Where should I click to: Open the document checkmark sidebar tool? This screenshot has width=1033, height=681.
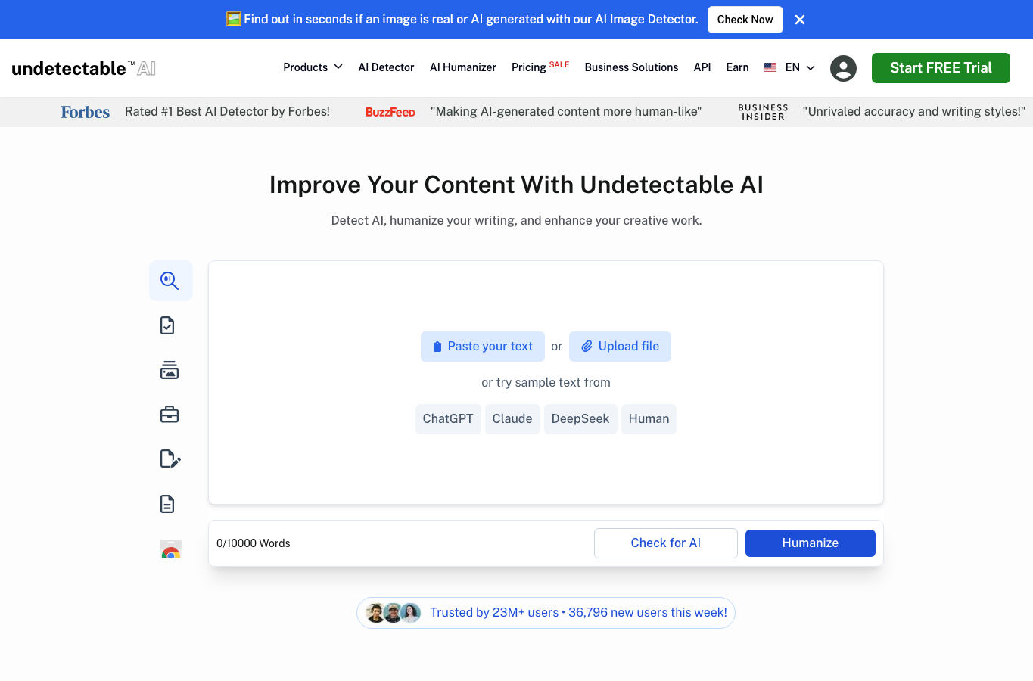click(x=168, y=325)
